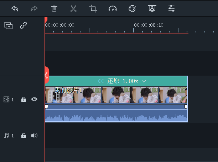Screen dimensions: 218x162
Task: Mute audio track 1 speaker icon
Action: (34, 135)
